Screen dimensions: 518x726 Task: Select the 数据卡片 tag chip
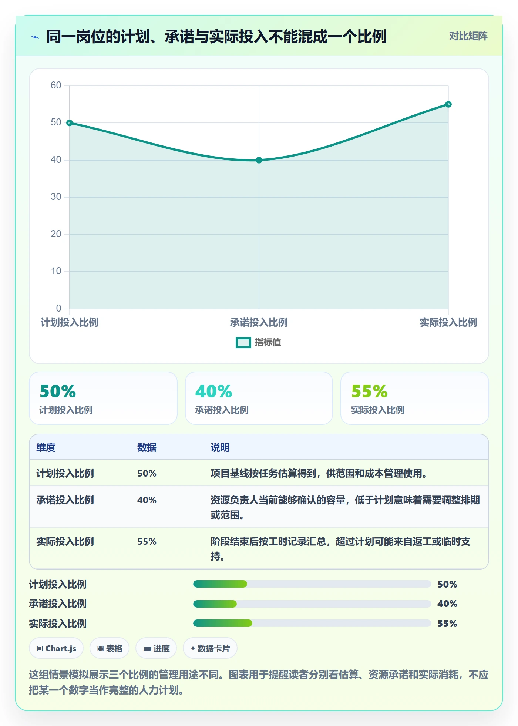click(210, 648)
